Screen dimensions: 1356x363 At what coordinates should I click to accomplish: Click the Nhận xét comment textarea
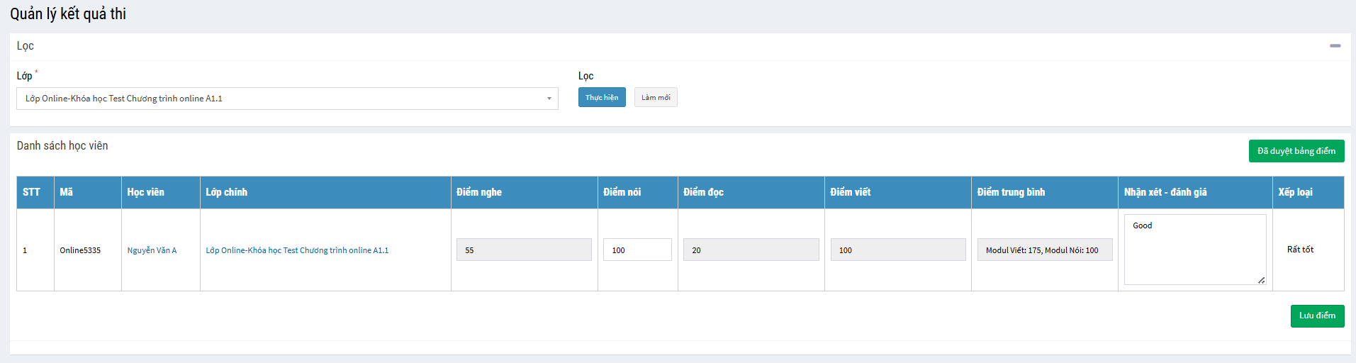pos(1194,249)
